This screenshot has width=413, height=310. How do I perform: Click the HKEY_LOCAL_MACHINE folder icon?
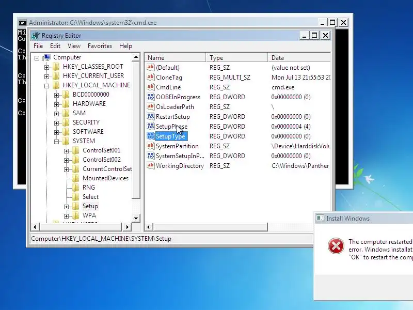tap(56, 85)
